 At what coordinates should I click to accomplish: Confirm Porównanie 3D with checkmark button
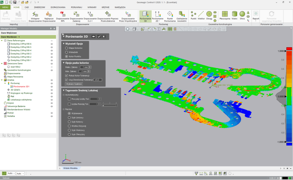click(99, 37)
